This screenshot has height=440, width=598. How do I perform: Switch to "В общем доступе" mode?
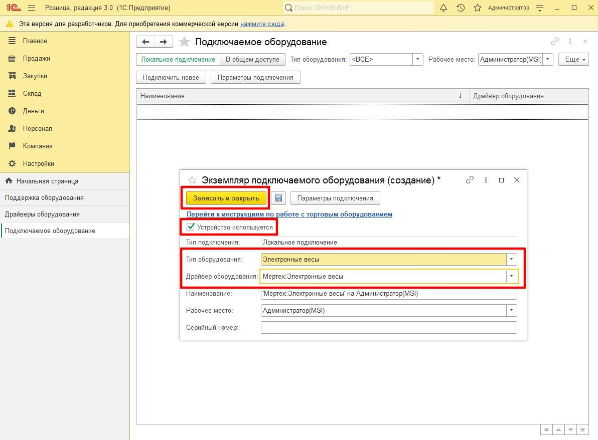252,59
